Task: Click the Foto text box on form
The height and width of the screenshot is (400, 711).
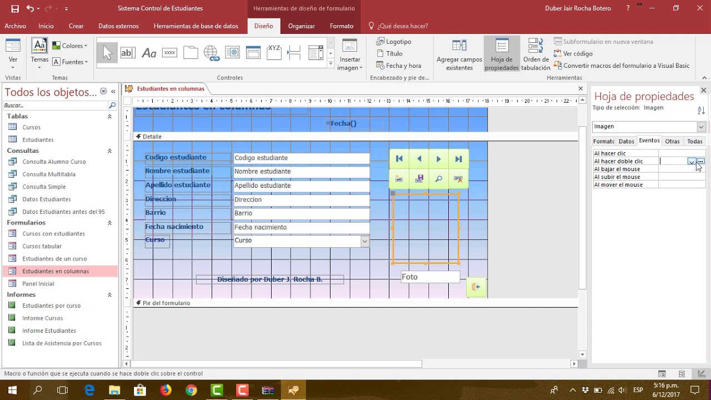Action: coord(430,277)
